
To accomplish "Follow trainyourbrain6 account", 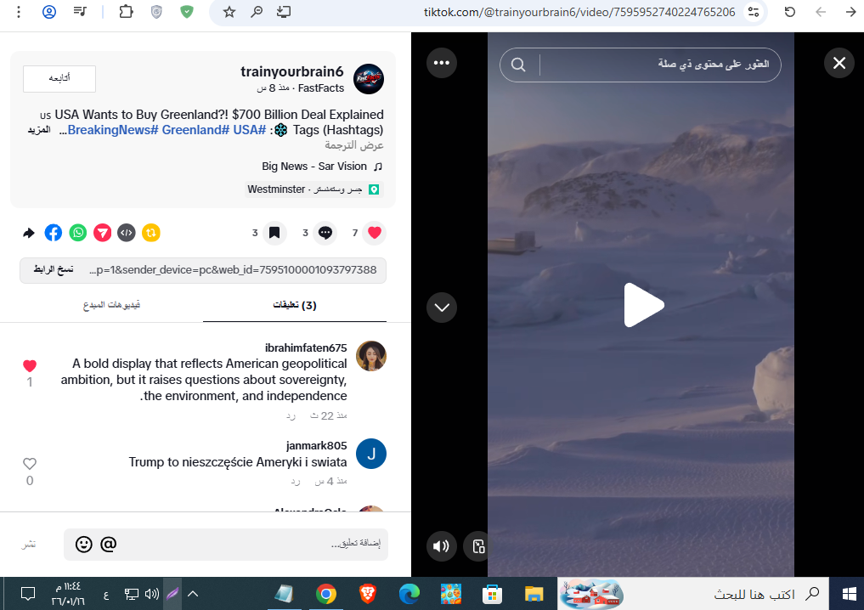I will pos(59,79).
